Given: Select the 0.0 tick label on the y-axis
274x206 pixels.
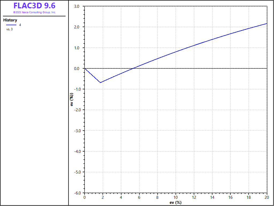Looking at the screenshot, I should coord(77,69).
